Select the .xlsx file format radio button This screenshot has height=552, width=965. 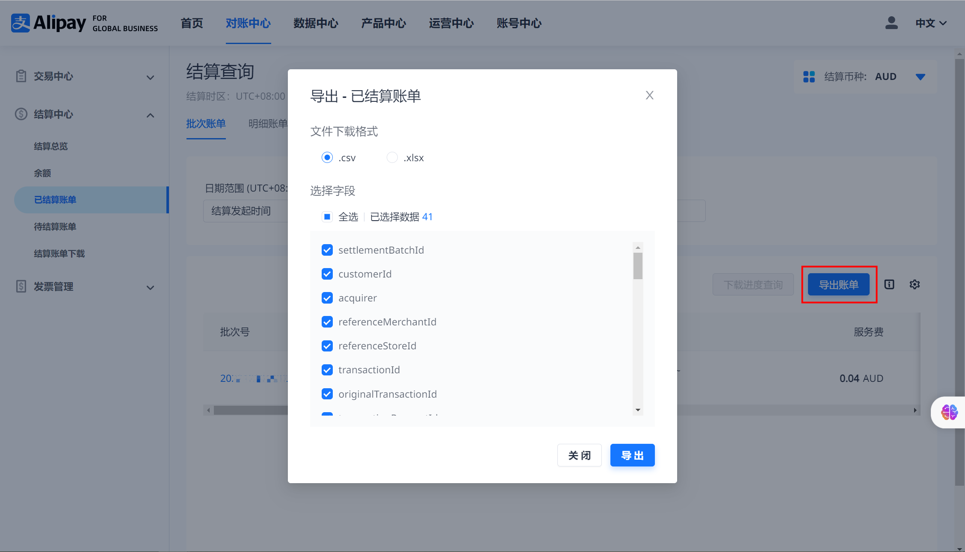(x=392, y=157)
